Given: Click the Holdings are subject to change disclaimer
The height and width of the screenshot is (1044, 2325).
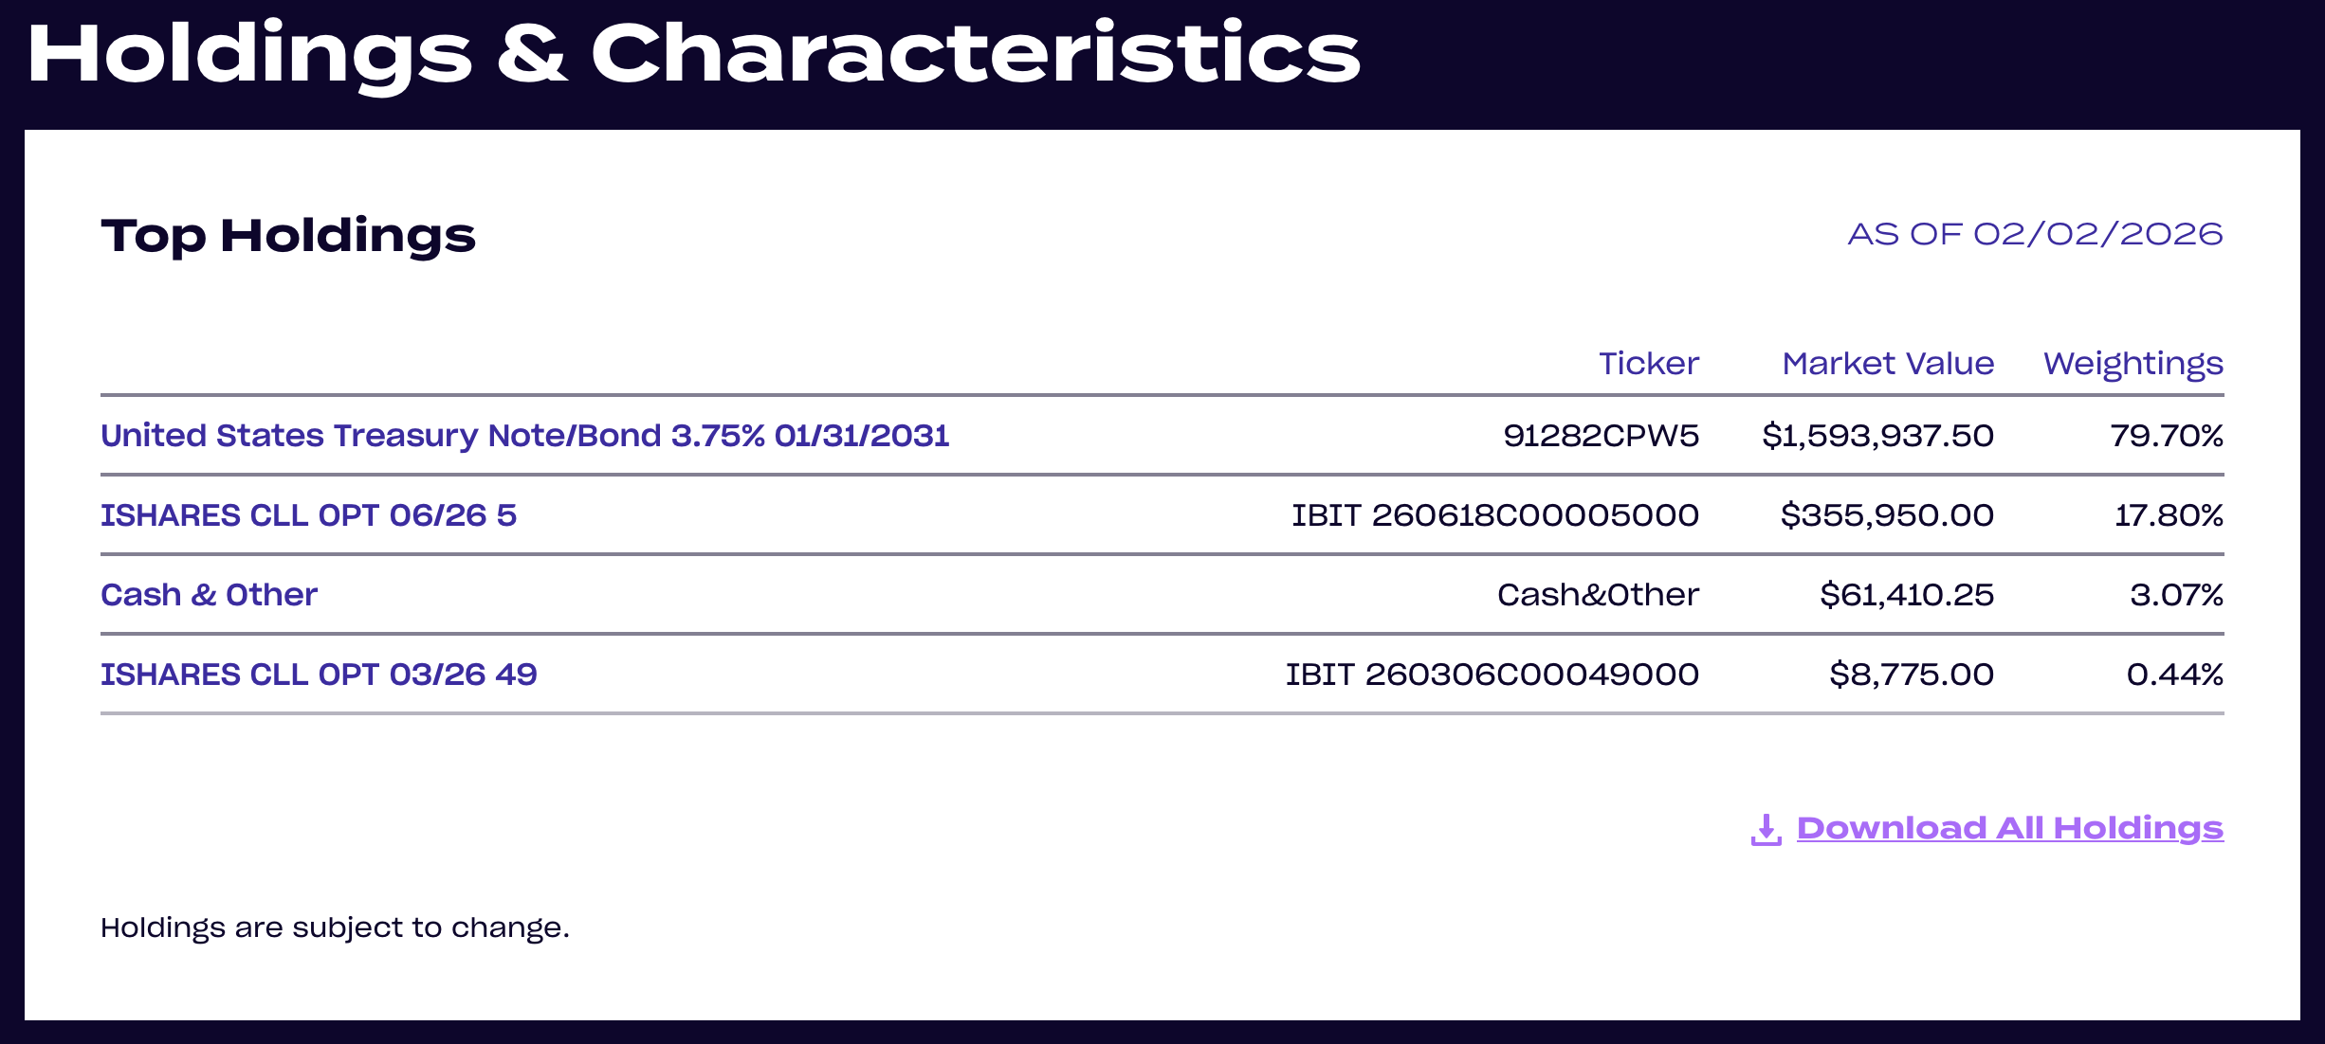Looking at the screenshot, I should point(336,927).
